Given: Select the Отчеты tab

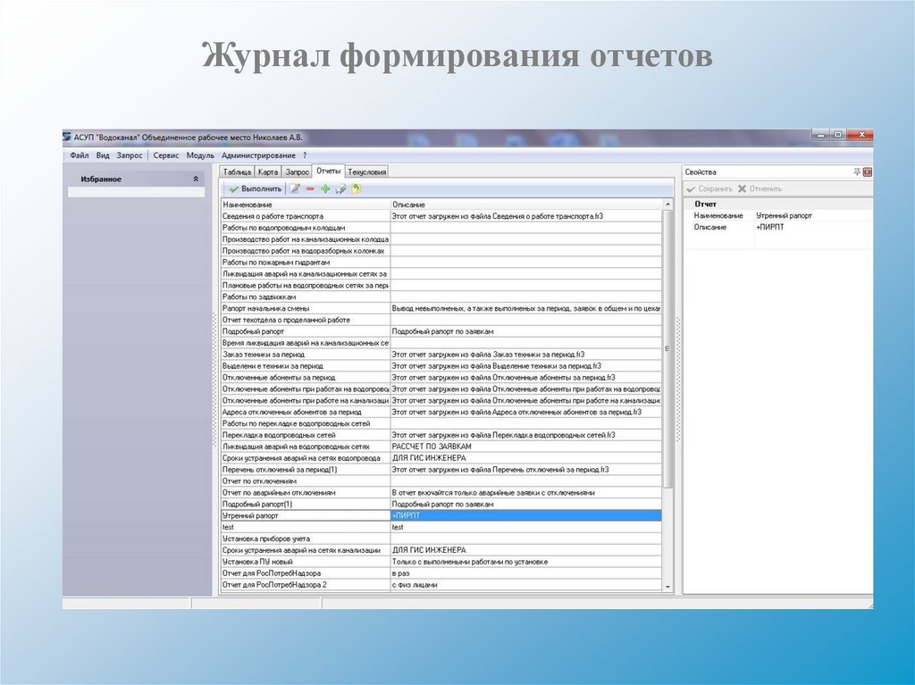Looking at the screenshot, I should [x=328, y=171].
